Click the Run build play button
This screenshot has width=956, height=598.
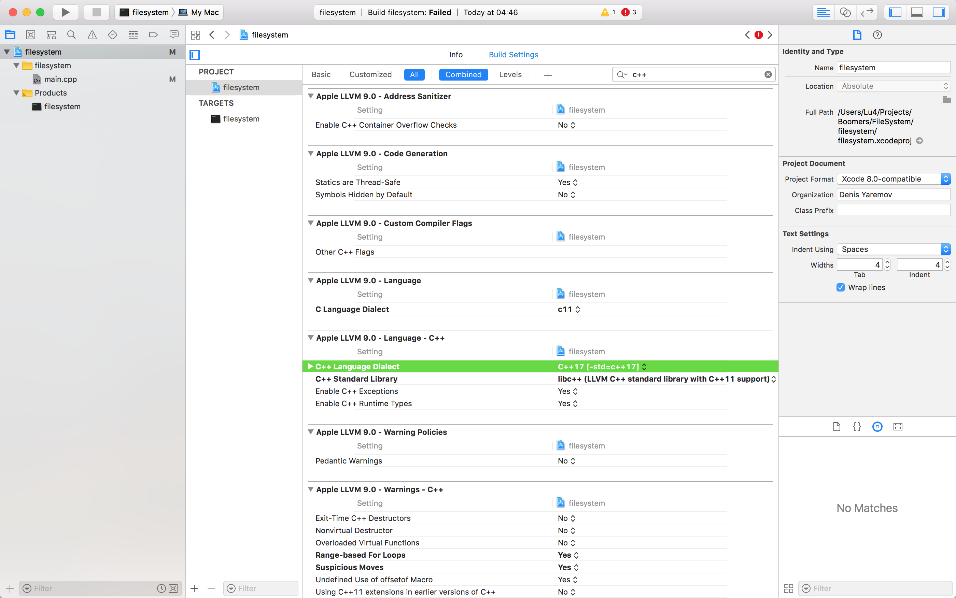pyautogui.click(x=65, y=12)
